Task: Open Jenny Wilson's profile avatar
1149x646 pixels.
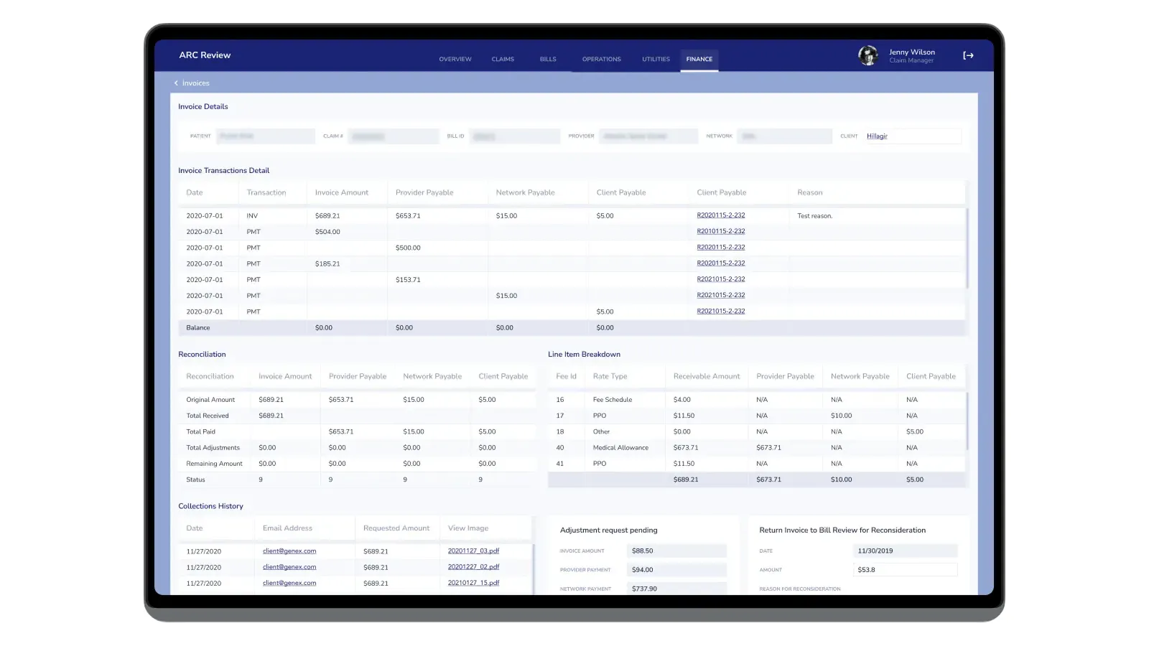Action: (x=868, y=55)
